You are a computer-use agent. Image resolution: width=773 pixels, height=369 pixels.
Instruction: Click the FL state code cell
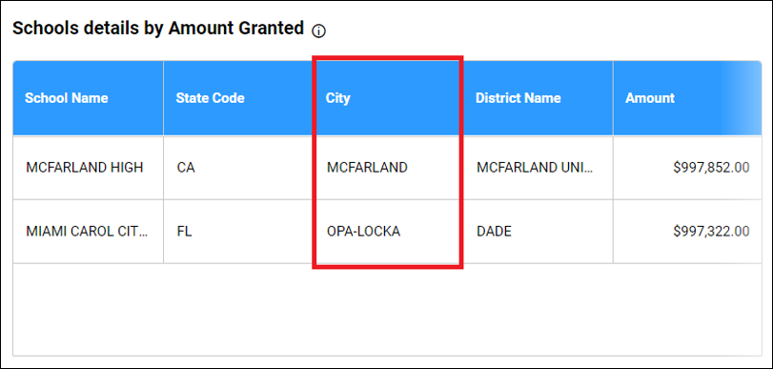238,232
